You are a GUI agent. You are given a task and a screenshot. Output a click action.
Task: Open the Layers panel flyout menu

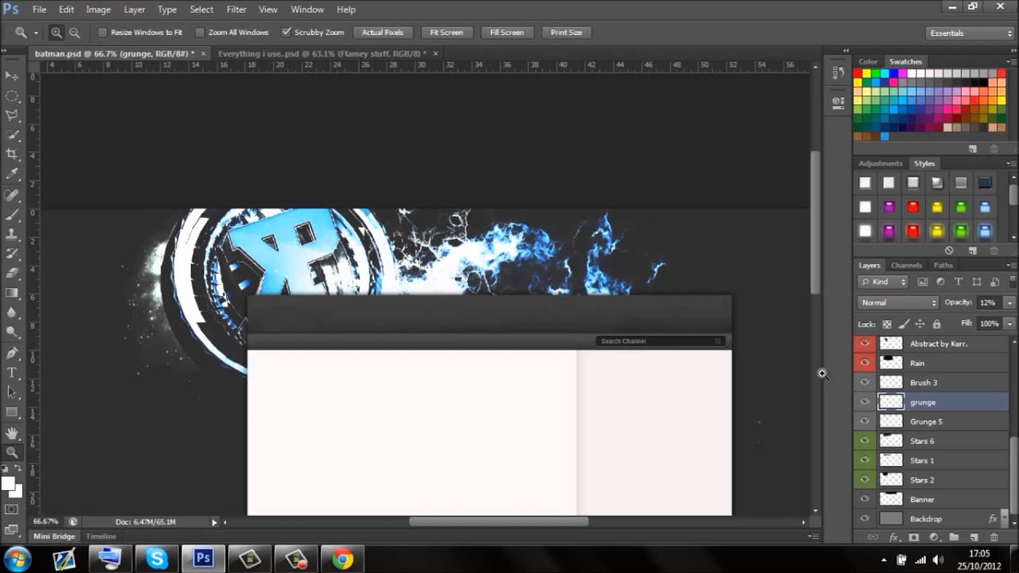click(1011, 265)
